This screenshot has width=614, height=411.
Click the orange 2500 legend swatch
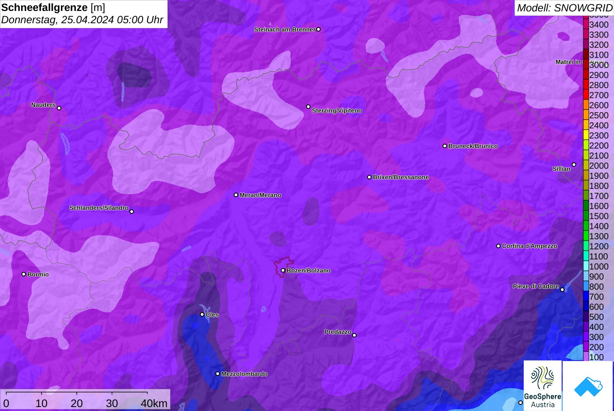pos(585,115)
